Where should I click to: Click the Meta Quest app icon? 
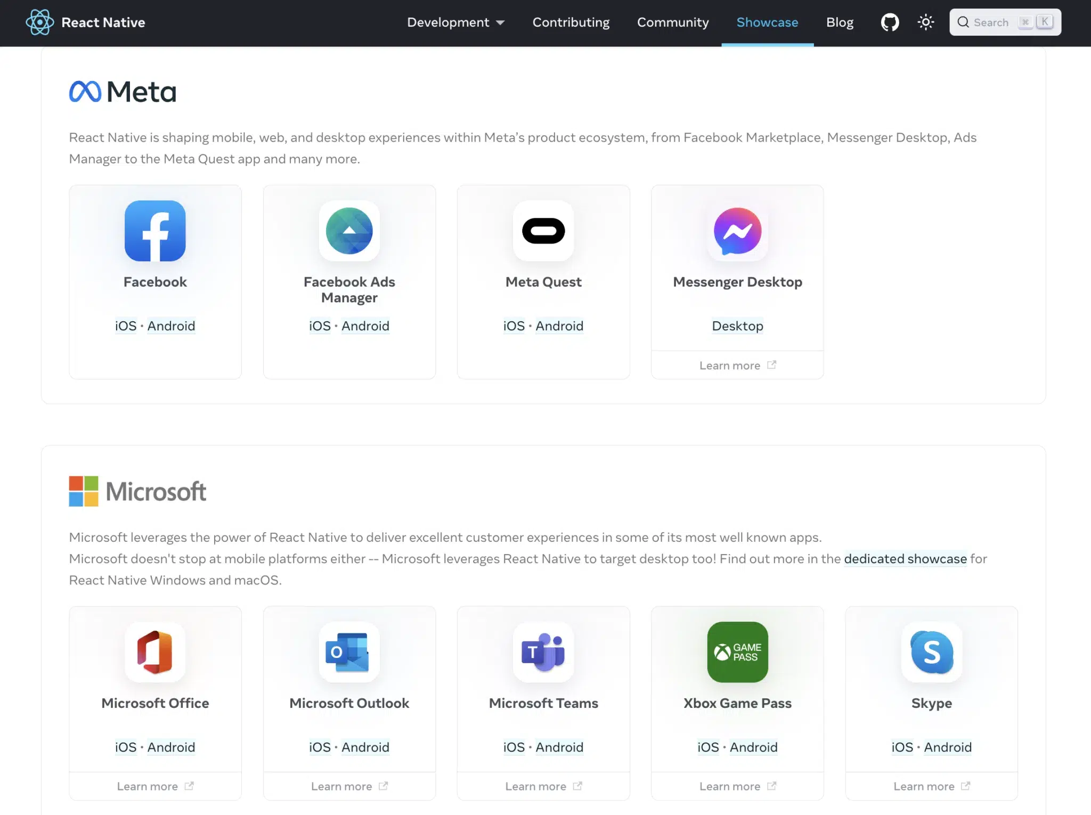tap(543, 231)
